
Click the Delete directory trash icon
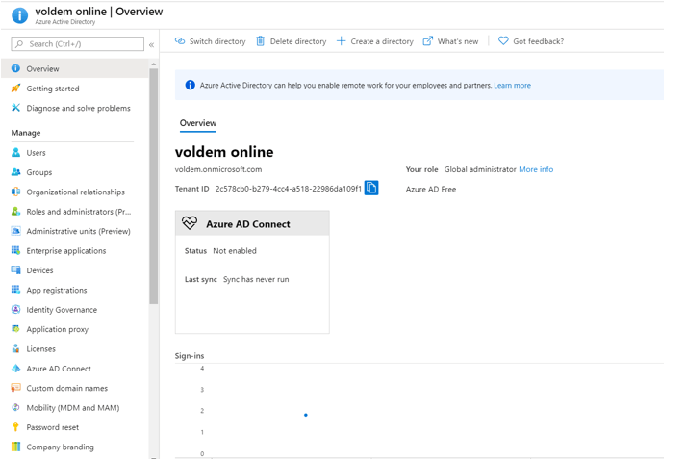tap(260, 41)
